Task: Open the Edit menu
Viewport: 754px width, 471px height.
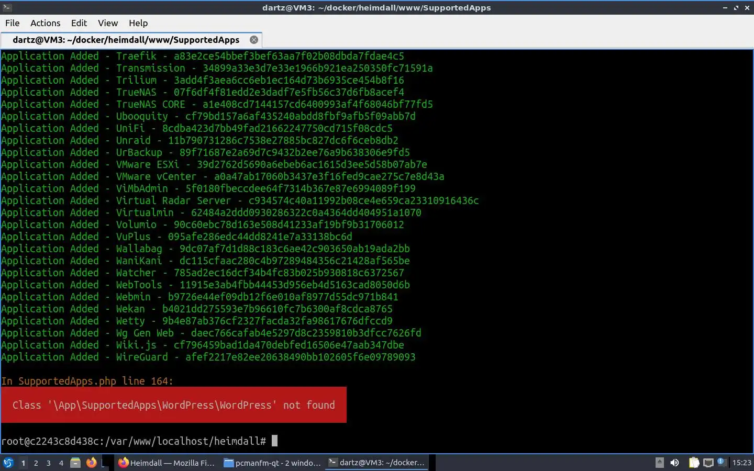Action: coord(79,23)
